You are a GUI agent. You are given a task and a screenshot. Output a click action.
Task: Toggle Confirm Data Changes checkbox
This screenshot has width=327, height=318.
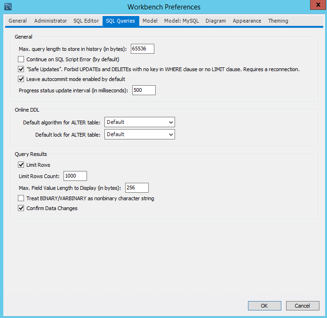tap(21, 208)
